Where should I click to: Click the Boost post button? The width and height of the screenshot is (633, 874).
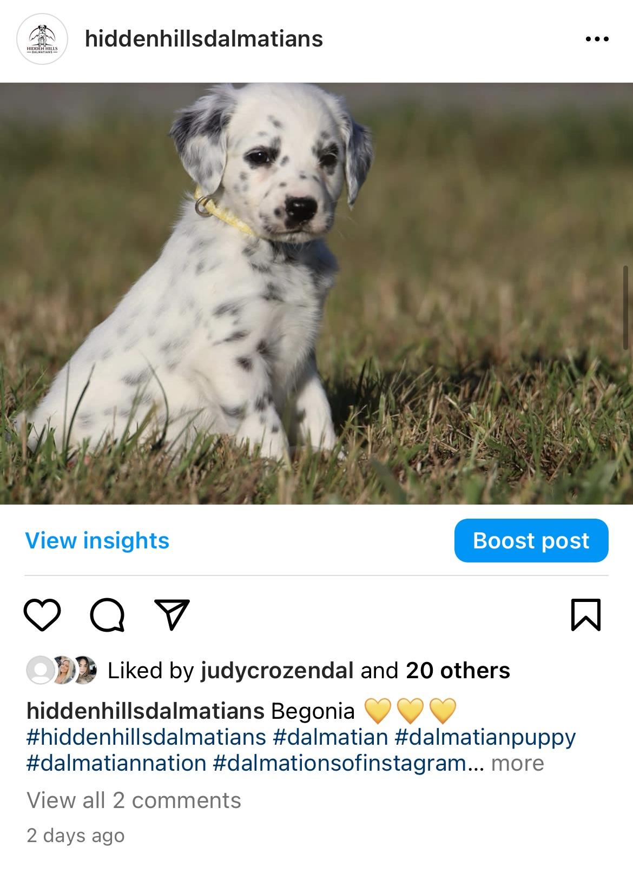pos(531,540)
